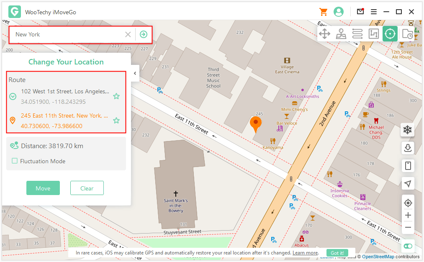Viewport: 424px width, 262px height.
Task: Open the hamburger menu in the title bar
Action: 374,12
